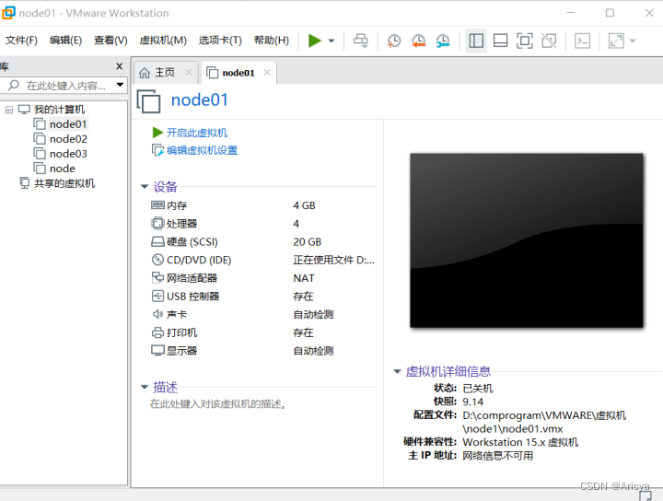Open the console view terminal icon
The width and height of the screenshot is (663, 501).
(x=582, y=41)
